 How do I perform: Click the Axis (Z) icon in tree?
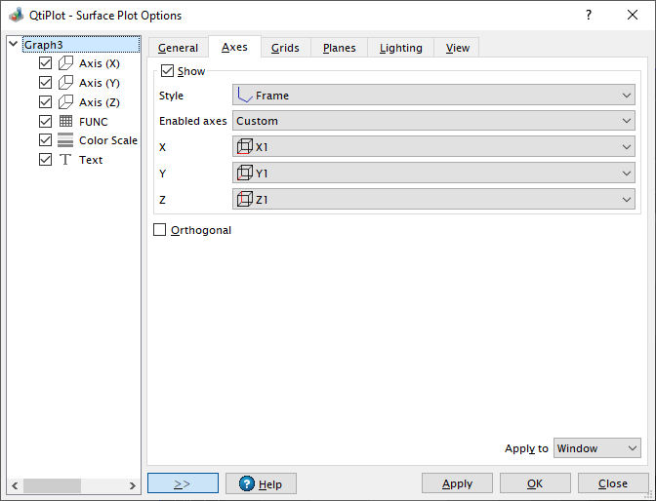tap(66, 101)
